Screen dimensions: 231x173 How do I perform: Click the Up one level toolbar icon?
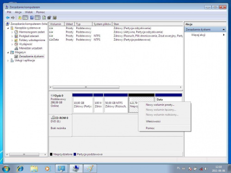(x=20, y=18)
